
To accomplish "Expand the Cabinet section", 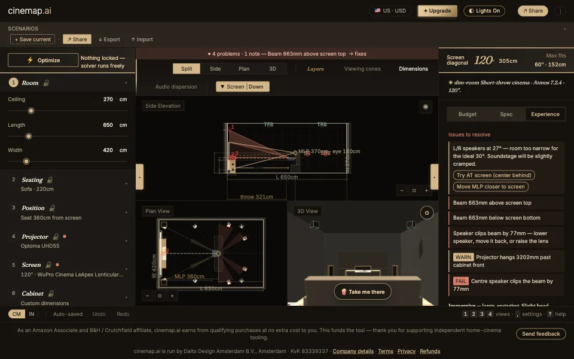I will 126,297.
